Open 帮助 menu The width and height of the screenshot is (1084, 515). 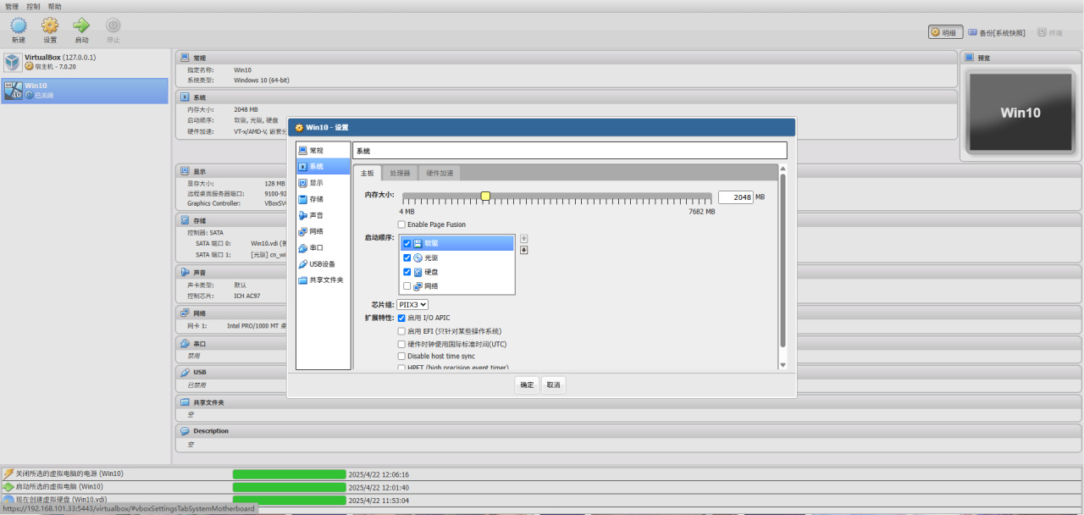54,6
